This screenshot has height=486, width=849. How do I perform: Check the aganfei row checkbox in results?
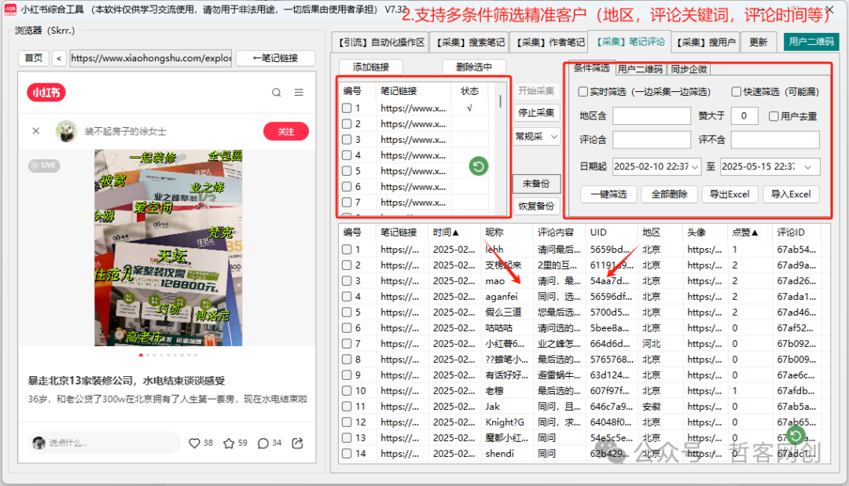[x=347, y=297]
